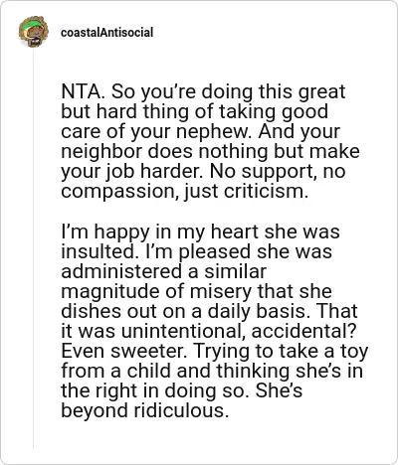The image size is (398, 465).
Task: Click the word "administered" in the comment
Action: (121, 271)
